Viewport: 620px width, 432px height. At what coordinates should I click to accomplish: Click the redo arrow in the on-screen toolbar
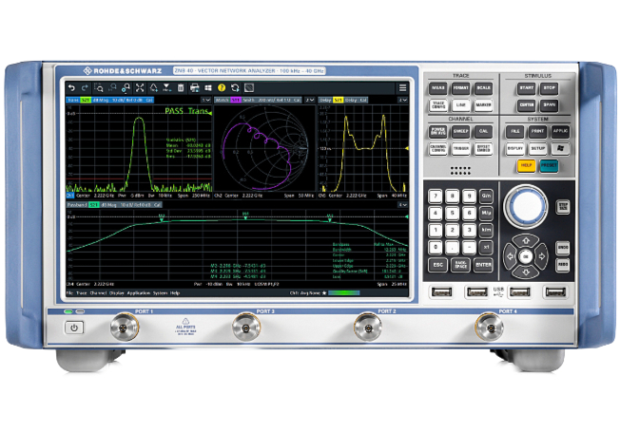click(85, 87)
